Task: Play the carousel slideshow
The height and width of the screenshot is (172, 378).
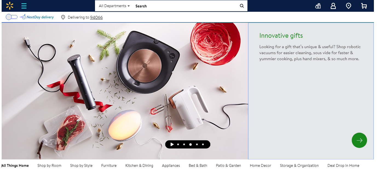Action: point(172,144)
